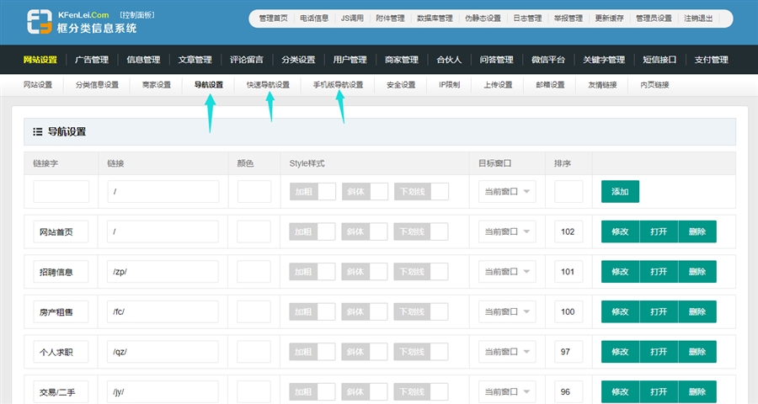Click 删除 button for 网站首页 row
Screen dimensions: 758x404
point(697,231)
